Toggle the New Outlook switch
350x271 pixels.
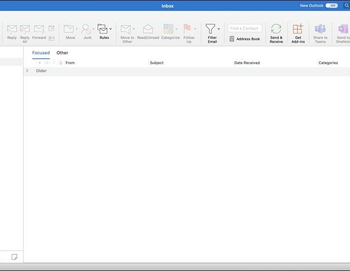tap(332, 5)
